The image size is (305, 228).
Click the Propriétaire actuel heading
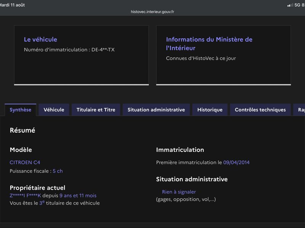(x=37, y=188)
